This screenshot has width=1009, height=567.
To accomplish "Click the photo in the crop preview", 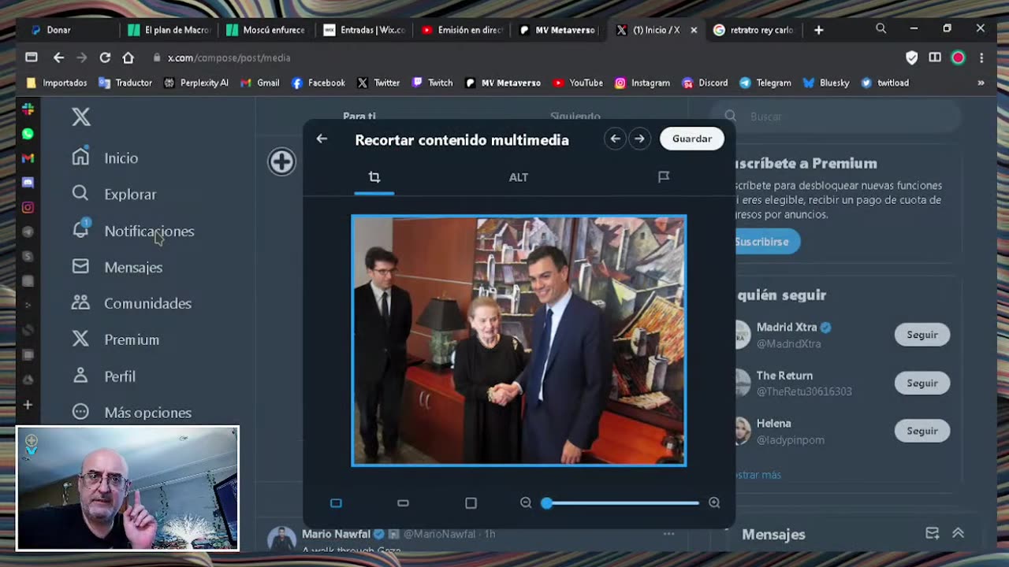I will [x=519, y=340].
